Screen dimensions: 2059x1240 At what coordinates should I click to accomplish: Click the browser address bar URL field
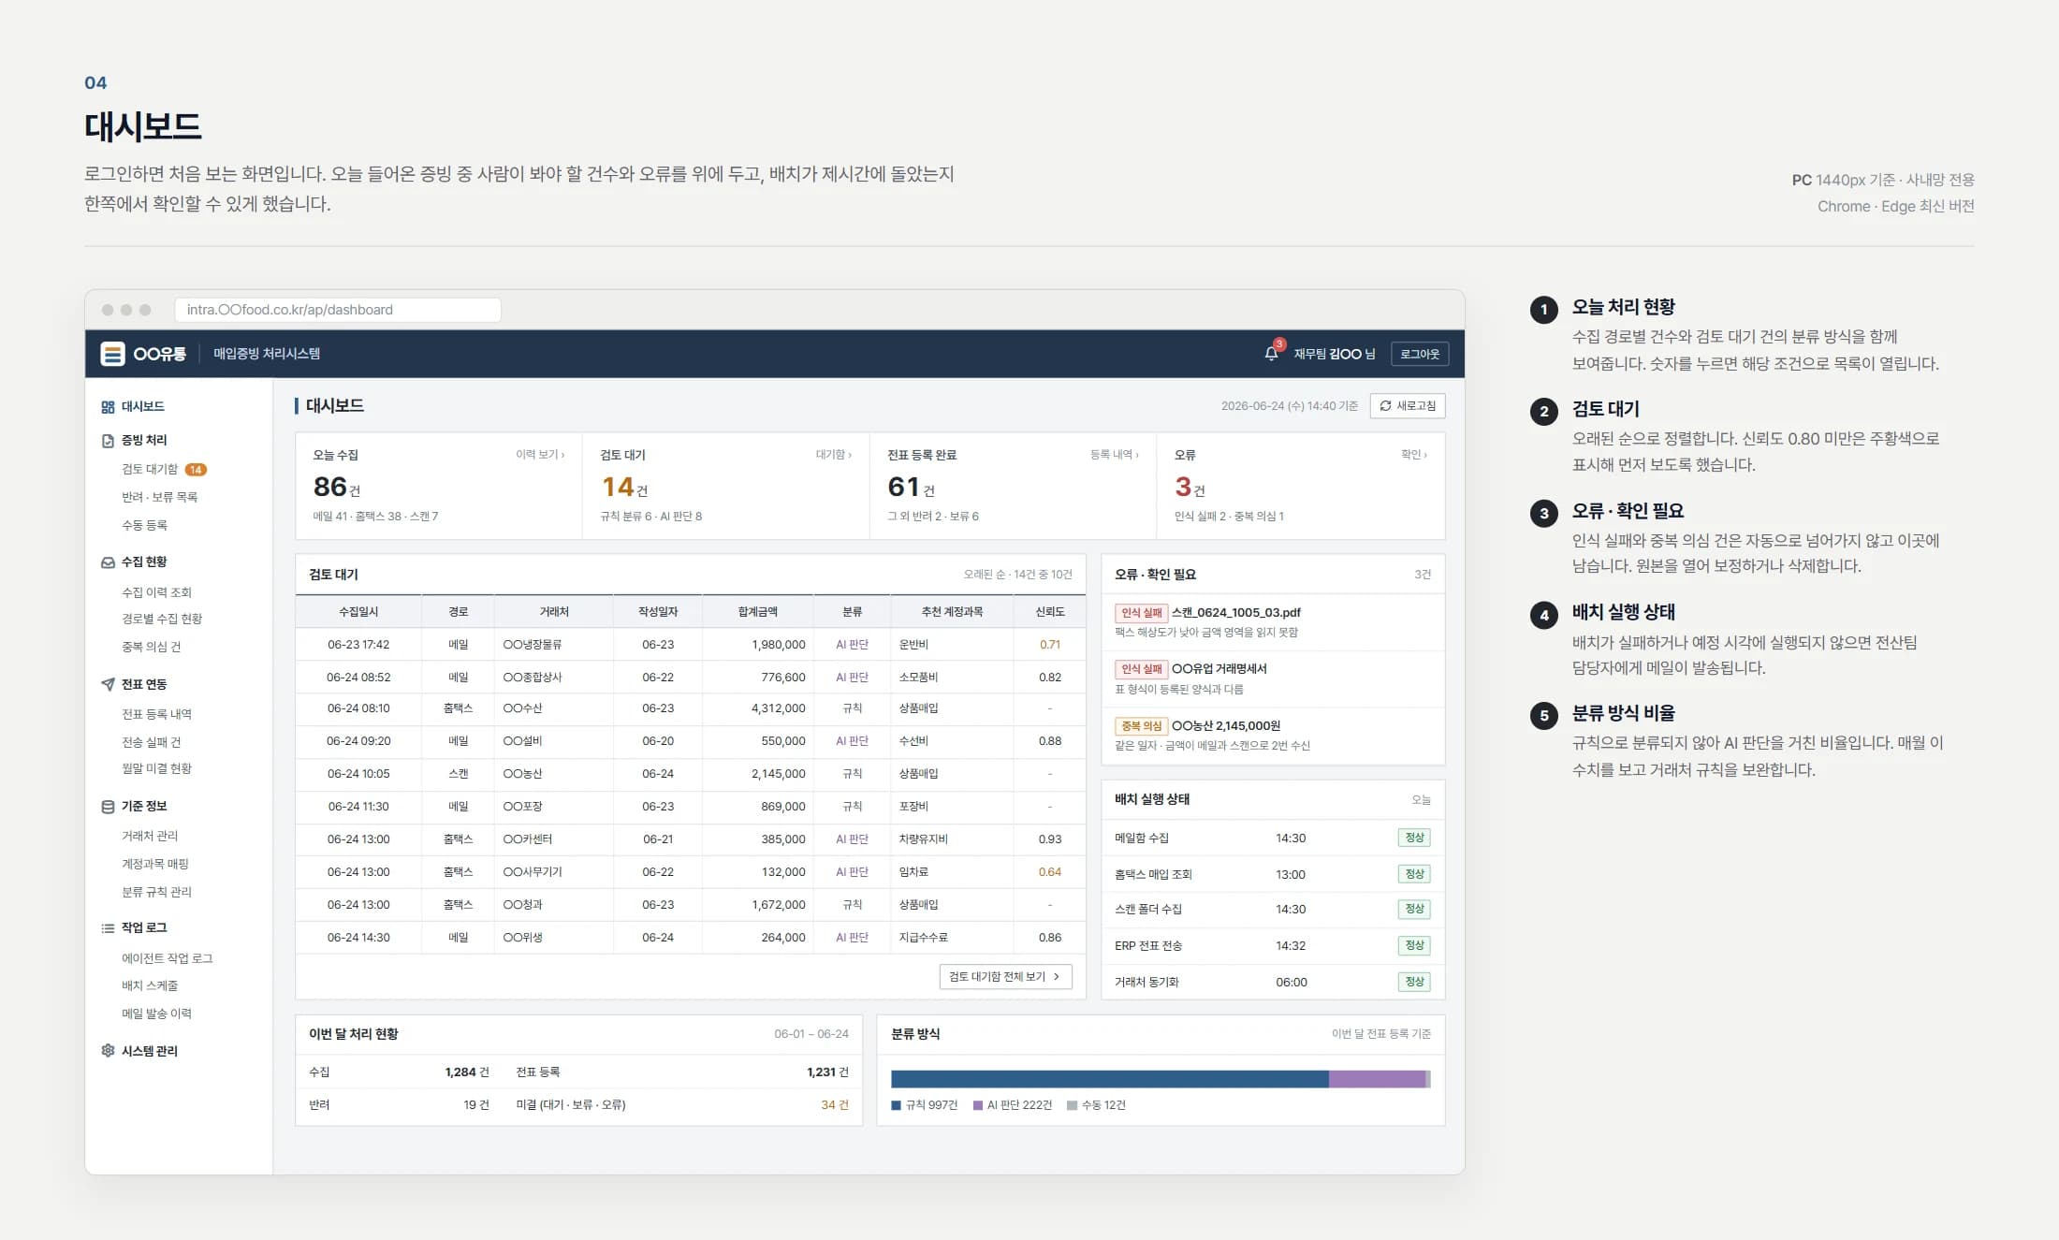tap(338, 310)
